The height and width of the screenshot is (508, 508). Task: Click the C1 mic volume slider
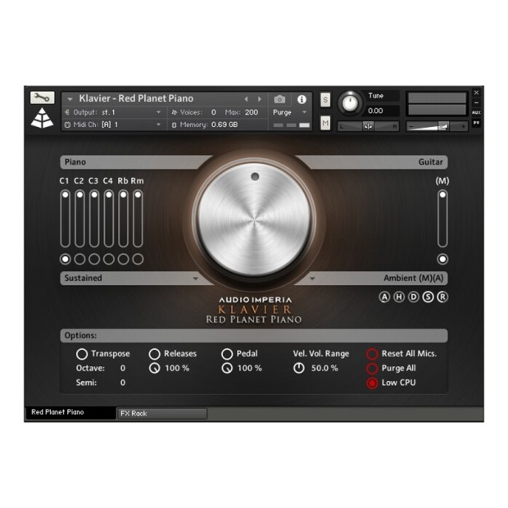(66, 219)
